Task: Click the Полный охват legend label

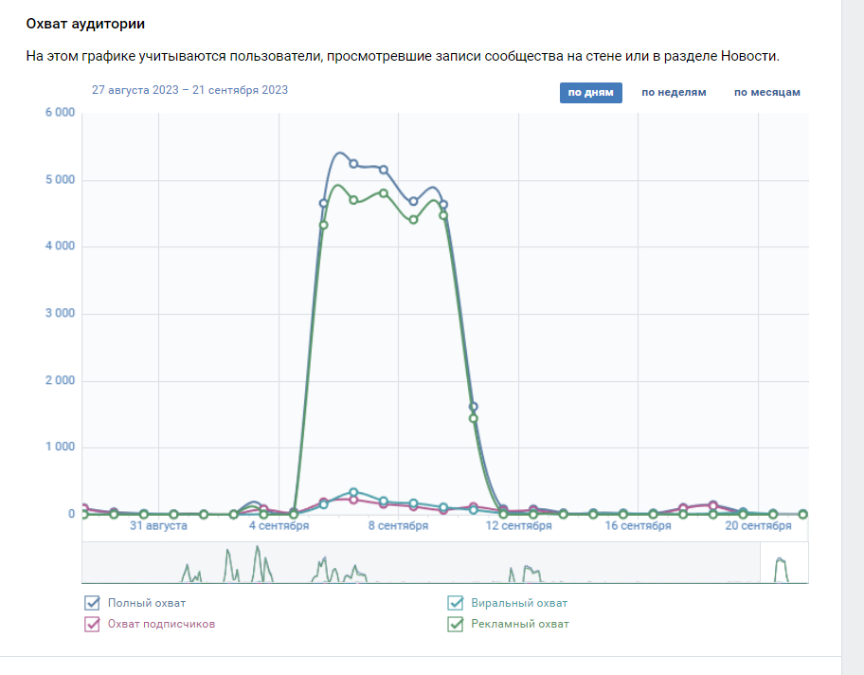Action: 147,603
